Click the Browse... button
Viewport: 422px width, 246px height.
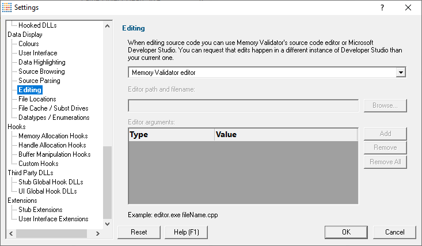click(x=385, y=105)
